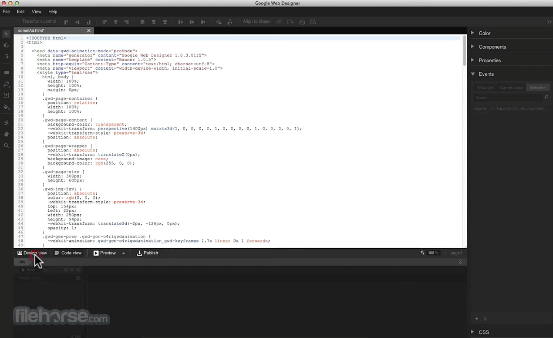The height and width of the screenshot is (338, 553).
Task: Select the ink bottle tool above Hand
Action: click(6, 123)
